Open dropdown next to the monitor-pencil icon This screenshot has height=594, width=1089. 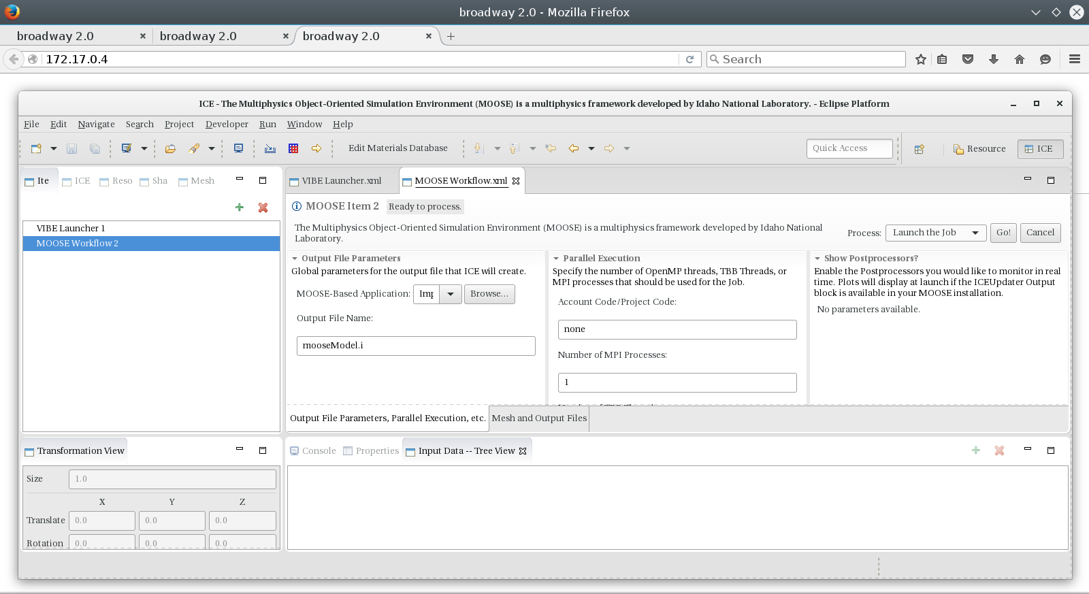[144, 148]
